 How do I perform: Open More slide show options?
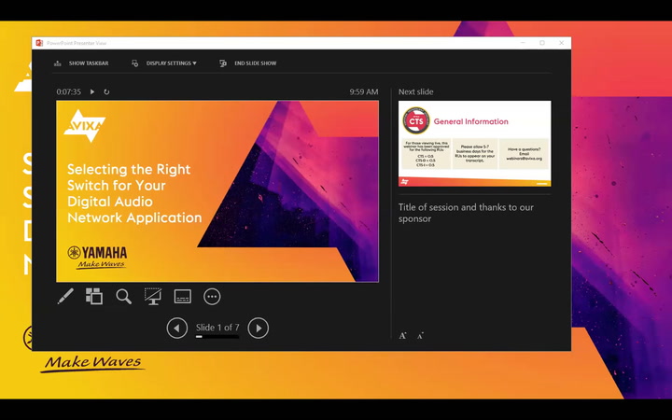(212, 297)
